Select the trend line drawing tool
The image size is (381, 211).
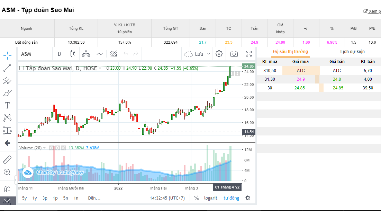(7, 68)
